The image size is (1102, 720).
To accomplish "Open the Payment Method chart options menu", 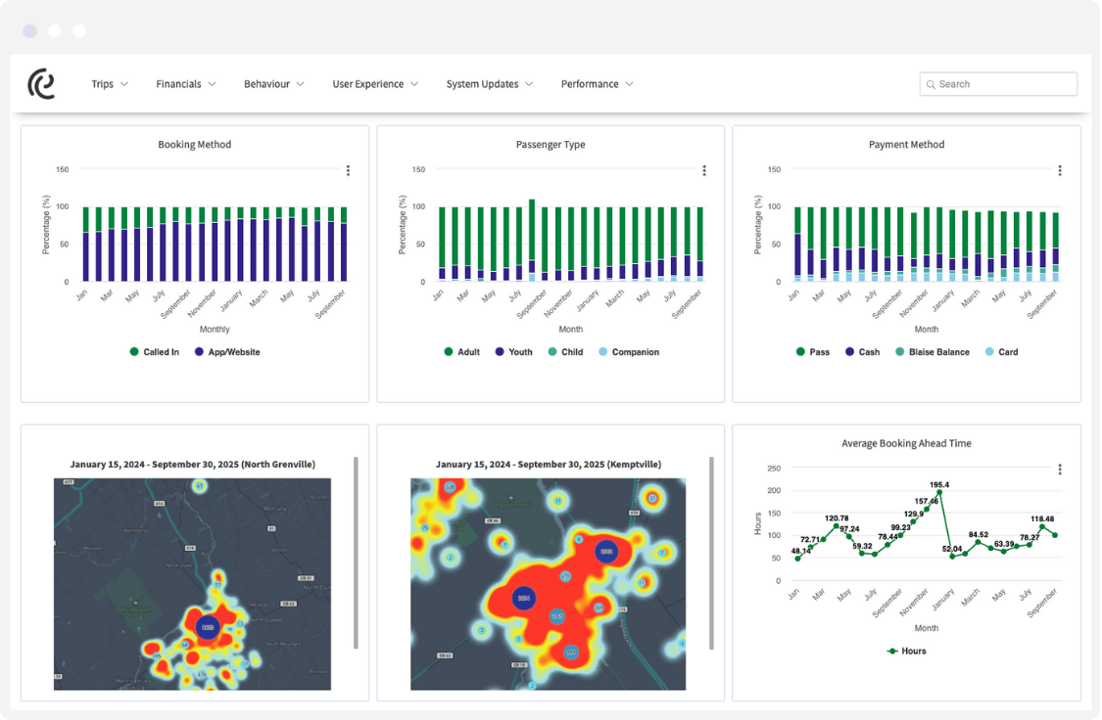I will point(1059,169).
